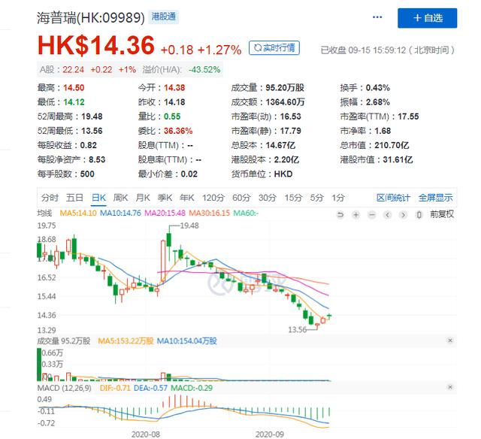Click the 最低 14.12 value

[74, 102]
